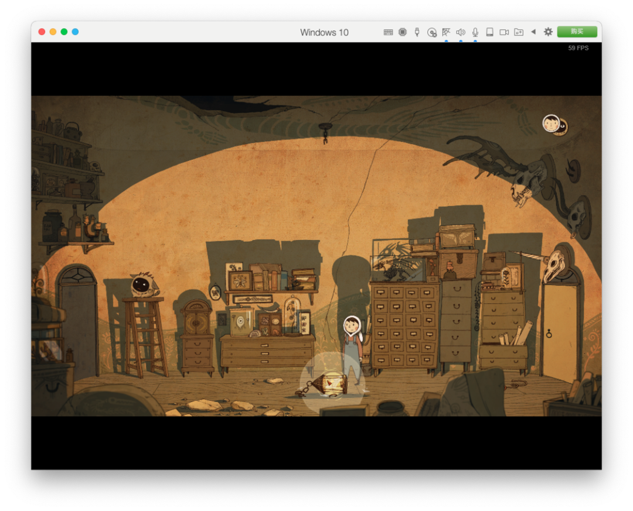633x511 pixels.
Task: Toggle the microphone icon
Action: click(475, 32)
